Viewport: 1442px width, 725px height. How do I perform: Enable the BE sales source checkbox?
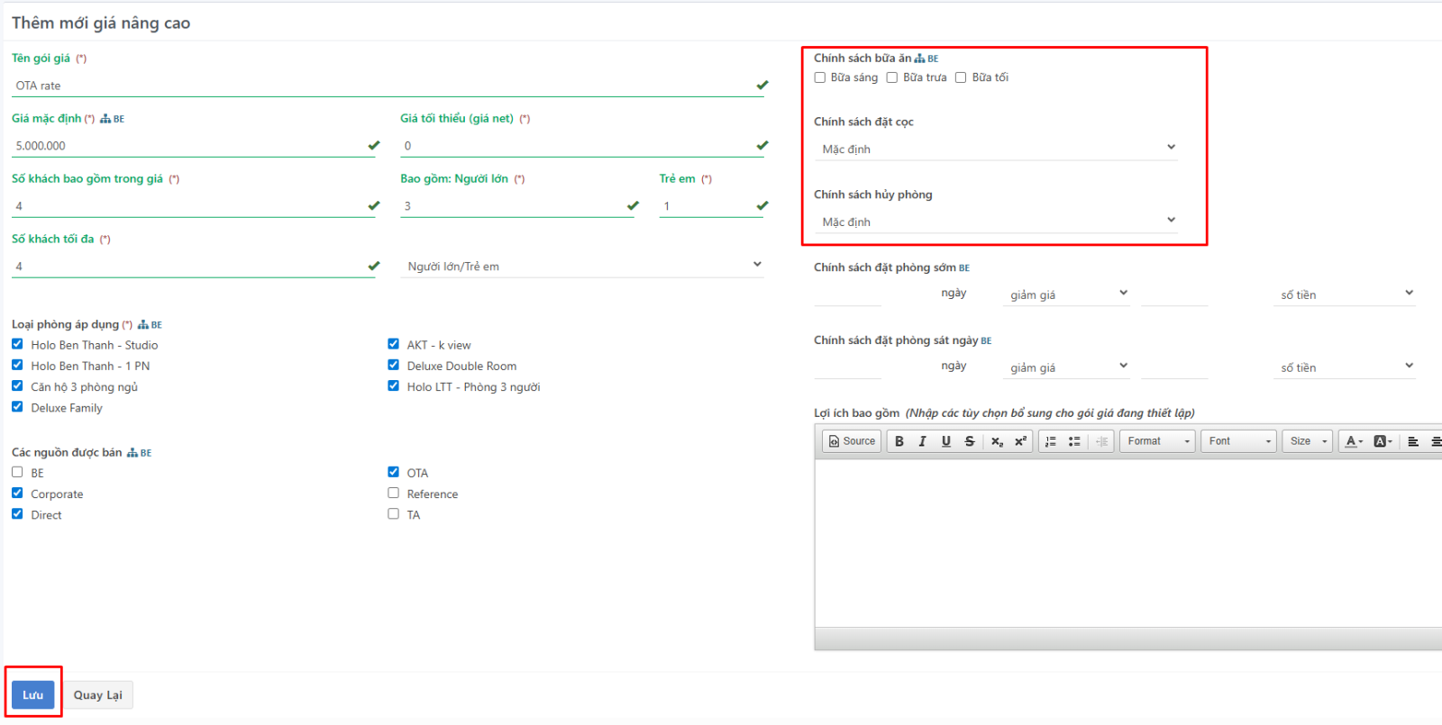point(17,472)
